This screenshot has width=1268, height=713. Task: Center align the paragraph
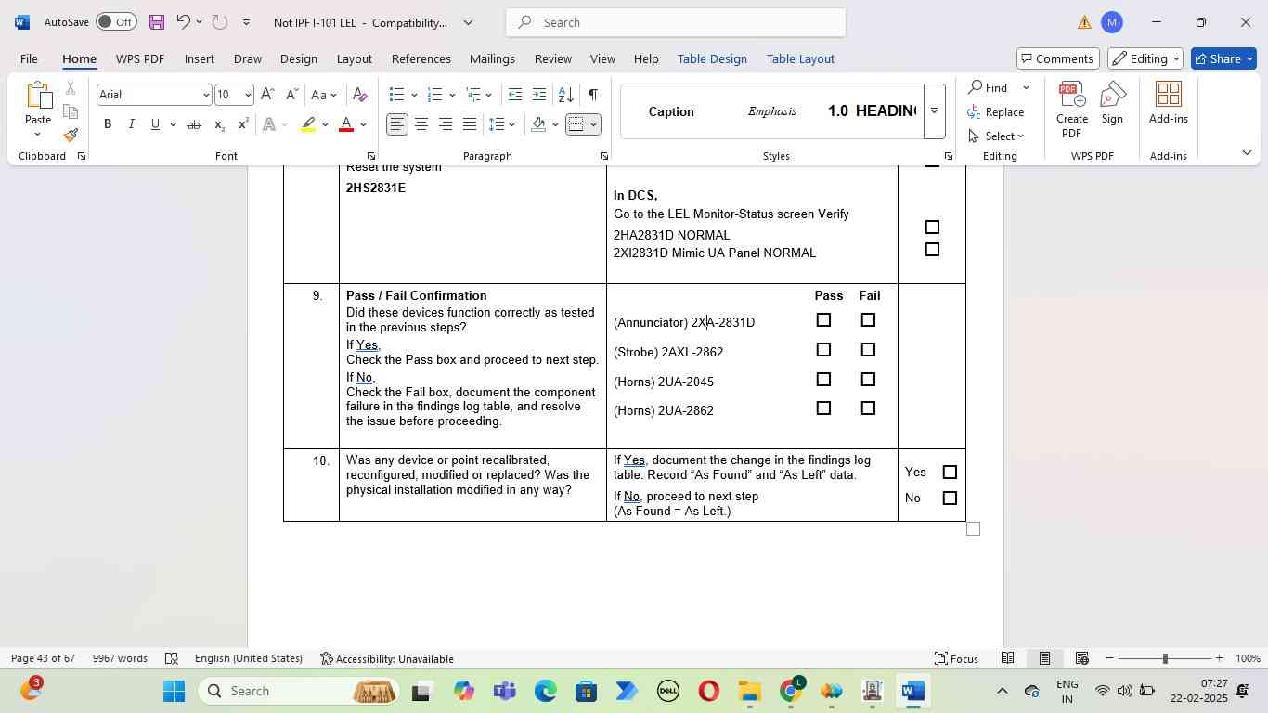click(421, 124)
